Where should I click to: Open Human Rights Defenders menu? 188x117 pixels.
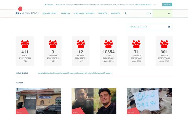tap(84, 13)
